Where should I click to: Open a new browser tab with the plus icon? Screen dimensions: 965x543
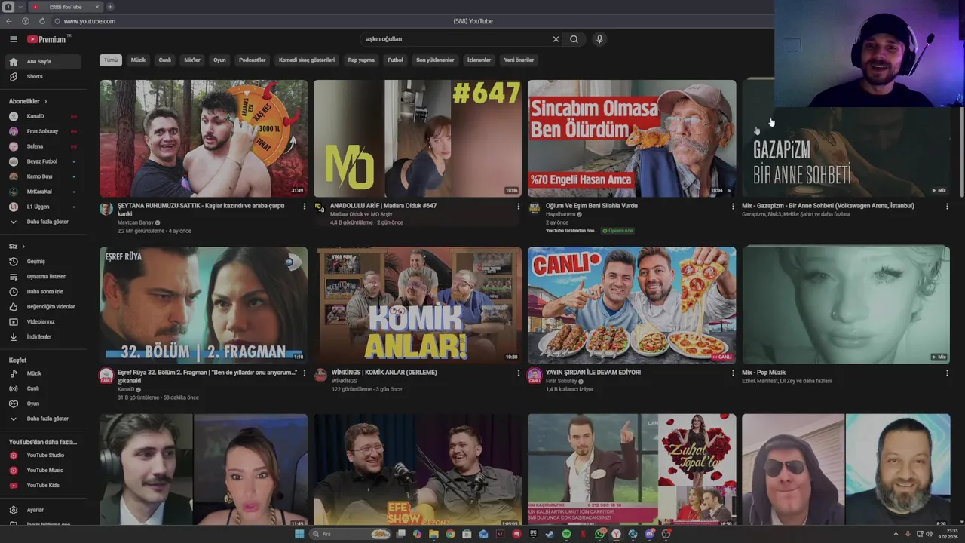(110, 7)
